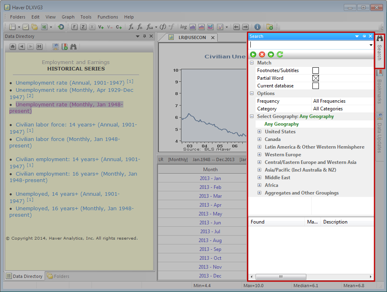Open the Graph menu
The image size is (387, 292).
point(68,17)
